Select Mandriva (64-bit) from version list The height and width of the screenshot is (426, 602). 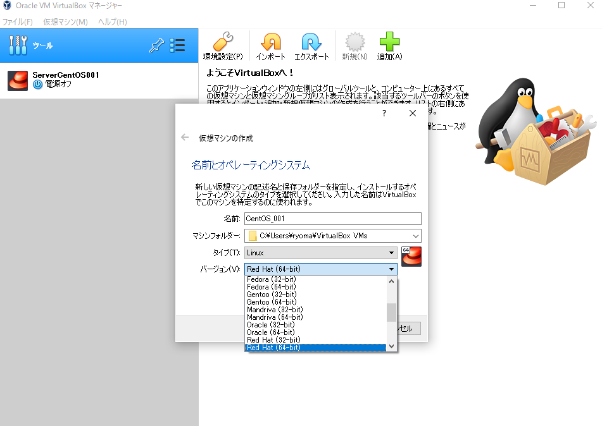pos(316,317)
